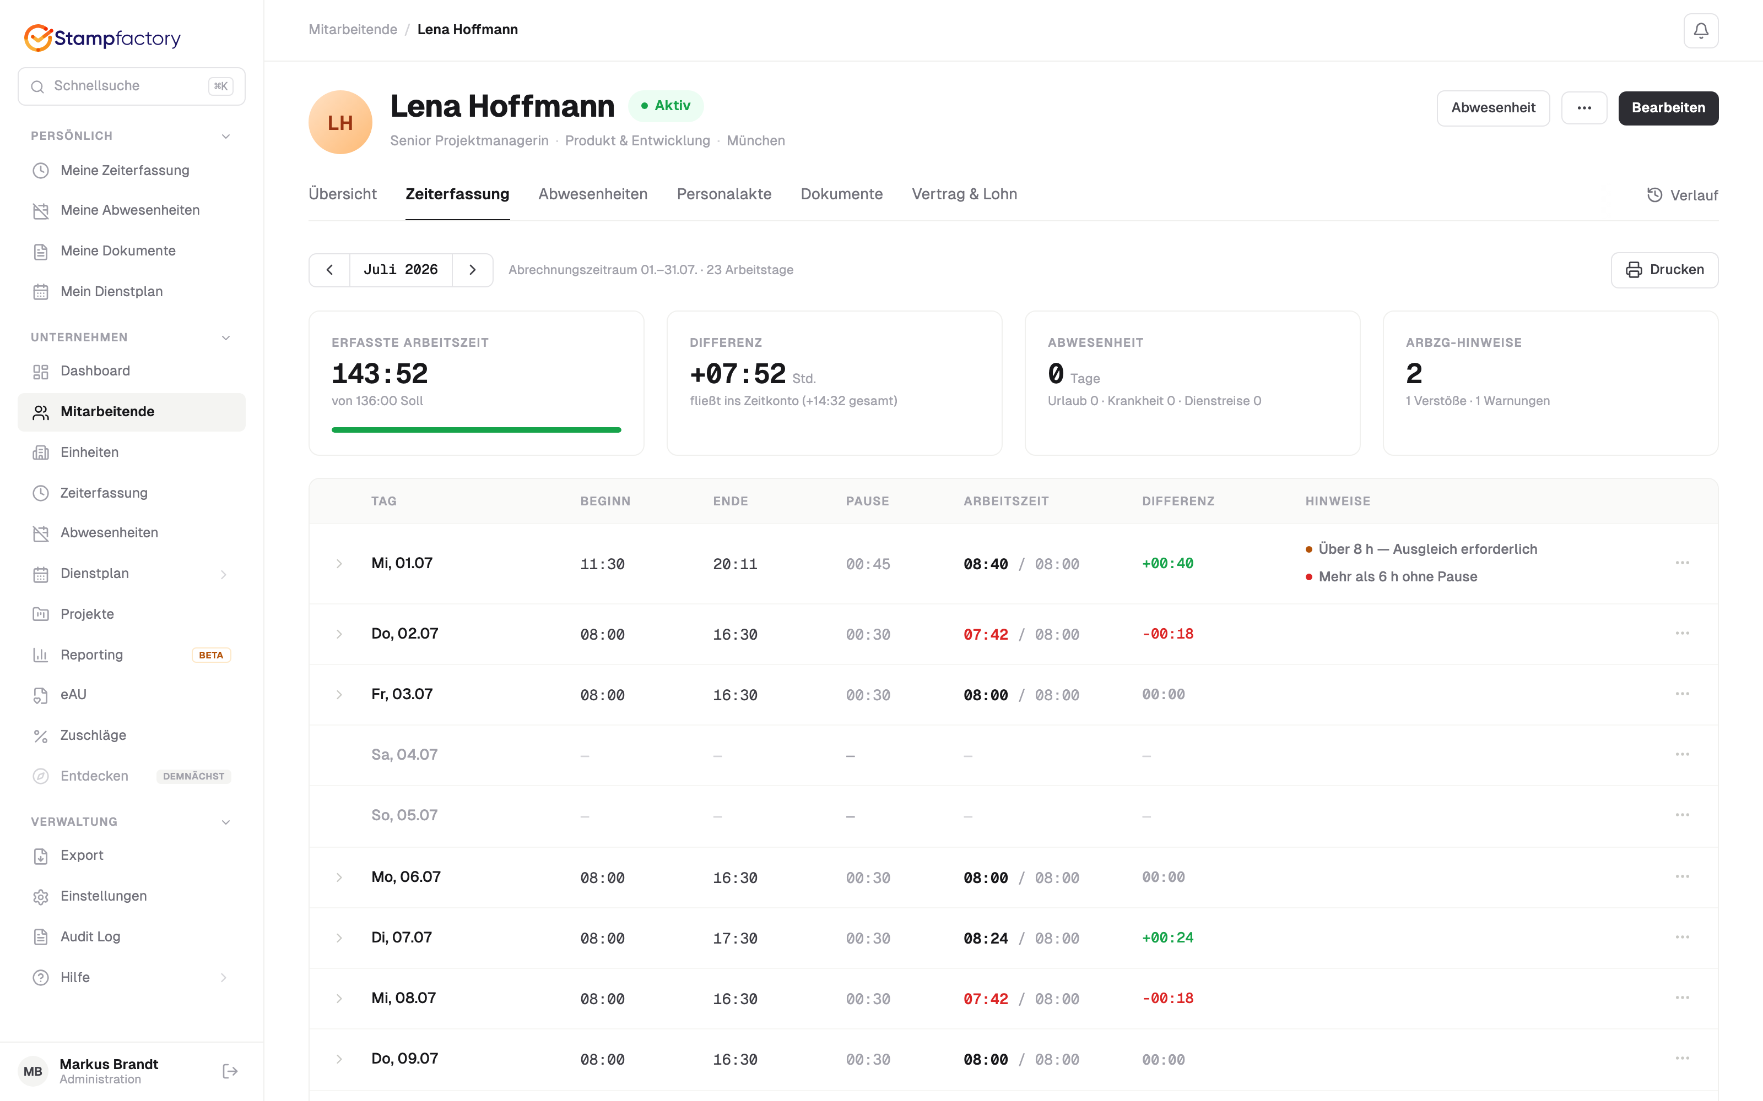
Task: Click the Drucken button
Action: tap(1664, 270)
